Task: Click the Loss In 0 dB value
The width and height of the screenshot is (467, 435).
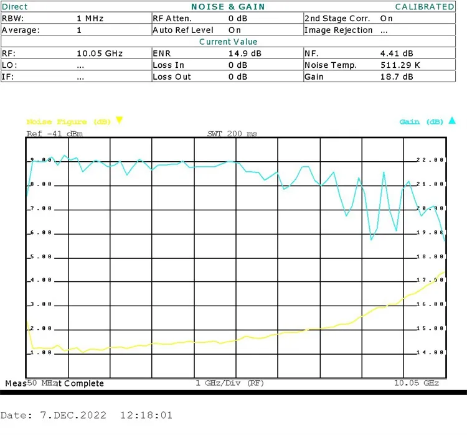Action: [x=238, y=65]
